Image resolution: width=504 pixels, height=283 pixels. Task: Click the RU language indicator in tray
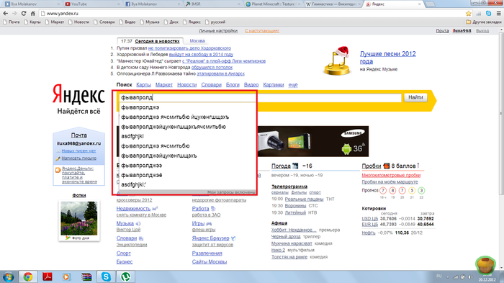pyautogui.click(x=439, y=277)
